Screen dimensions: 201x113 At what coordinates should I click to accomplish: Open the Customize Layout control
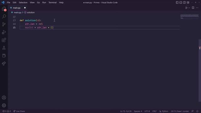click(x=188, y=3)
